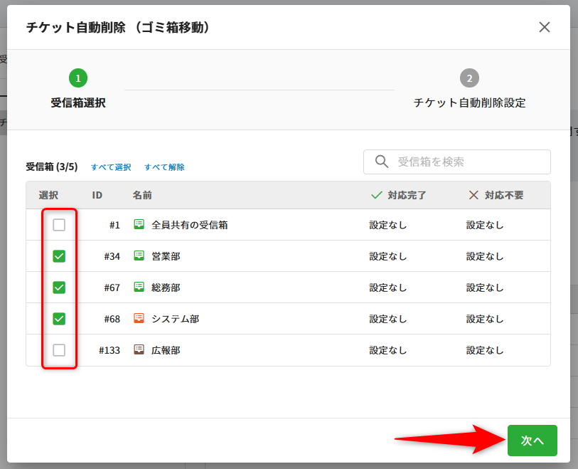Uncheck the 営業部 checkbox
The height and width of the screenshot is (469, 578).
[59, 256]
